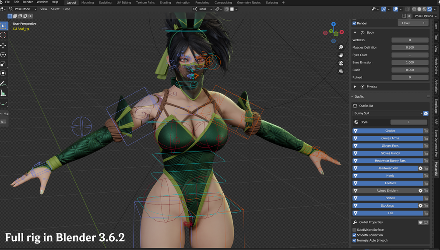Switch to rendered viewport shading
Viewport: 440px width, 250px height.
429,9
